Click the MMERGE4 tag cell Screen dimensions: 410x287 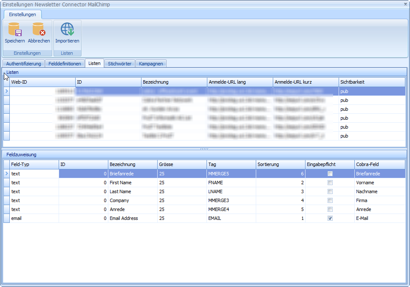point(231,209)
